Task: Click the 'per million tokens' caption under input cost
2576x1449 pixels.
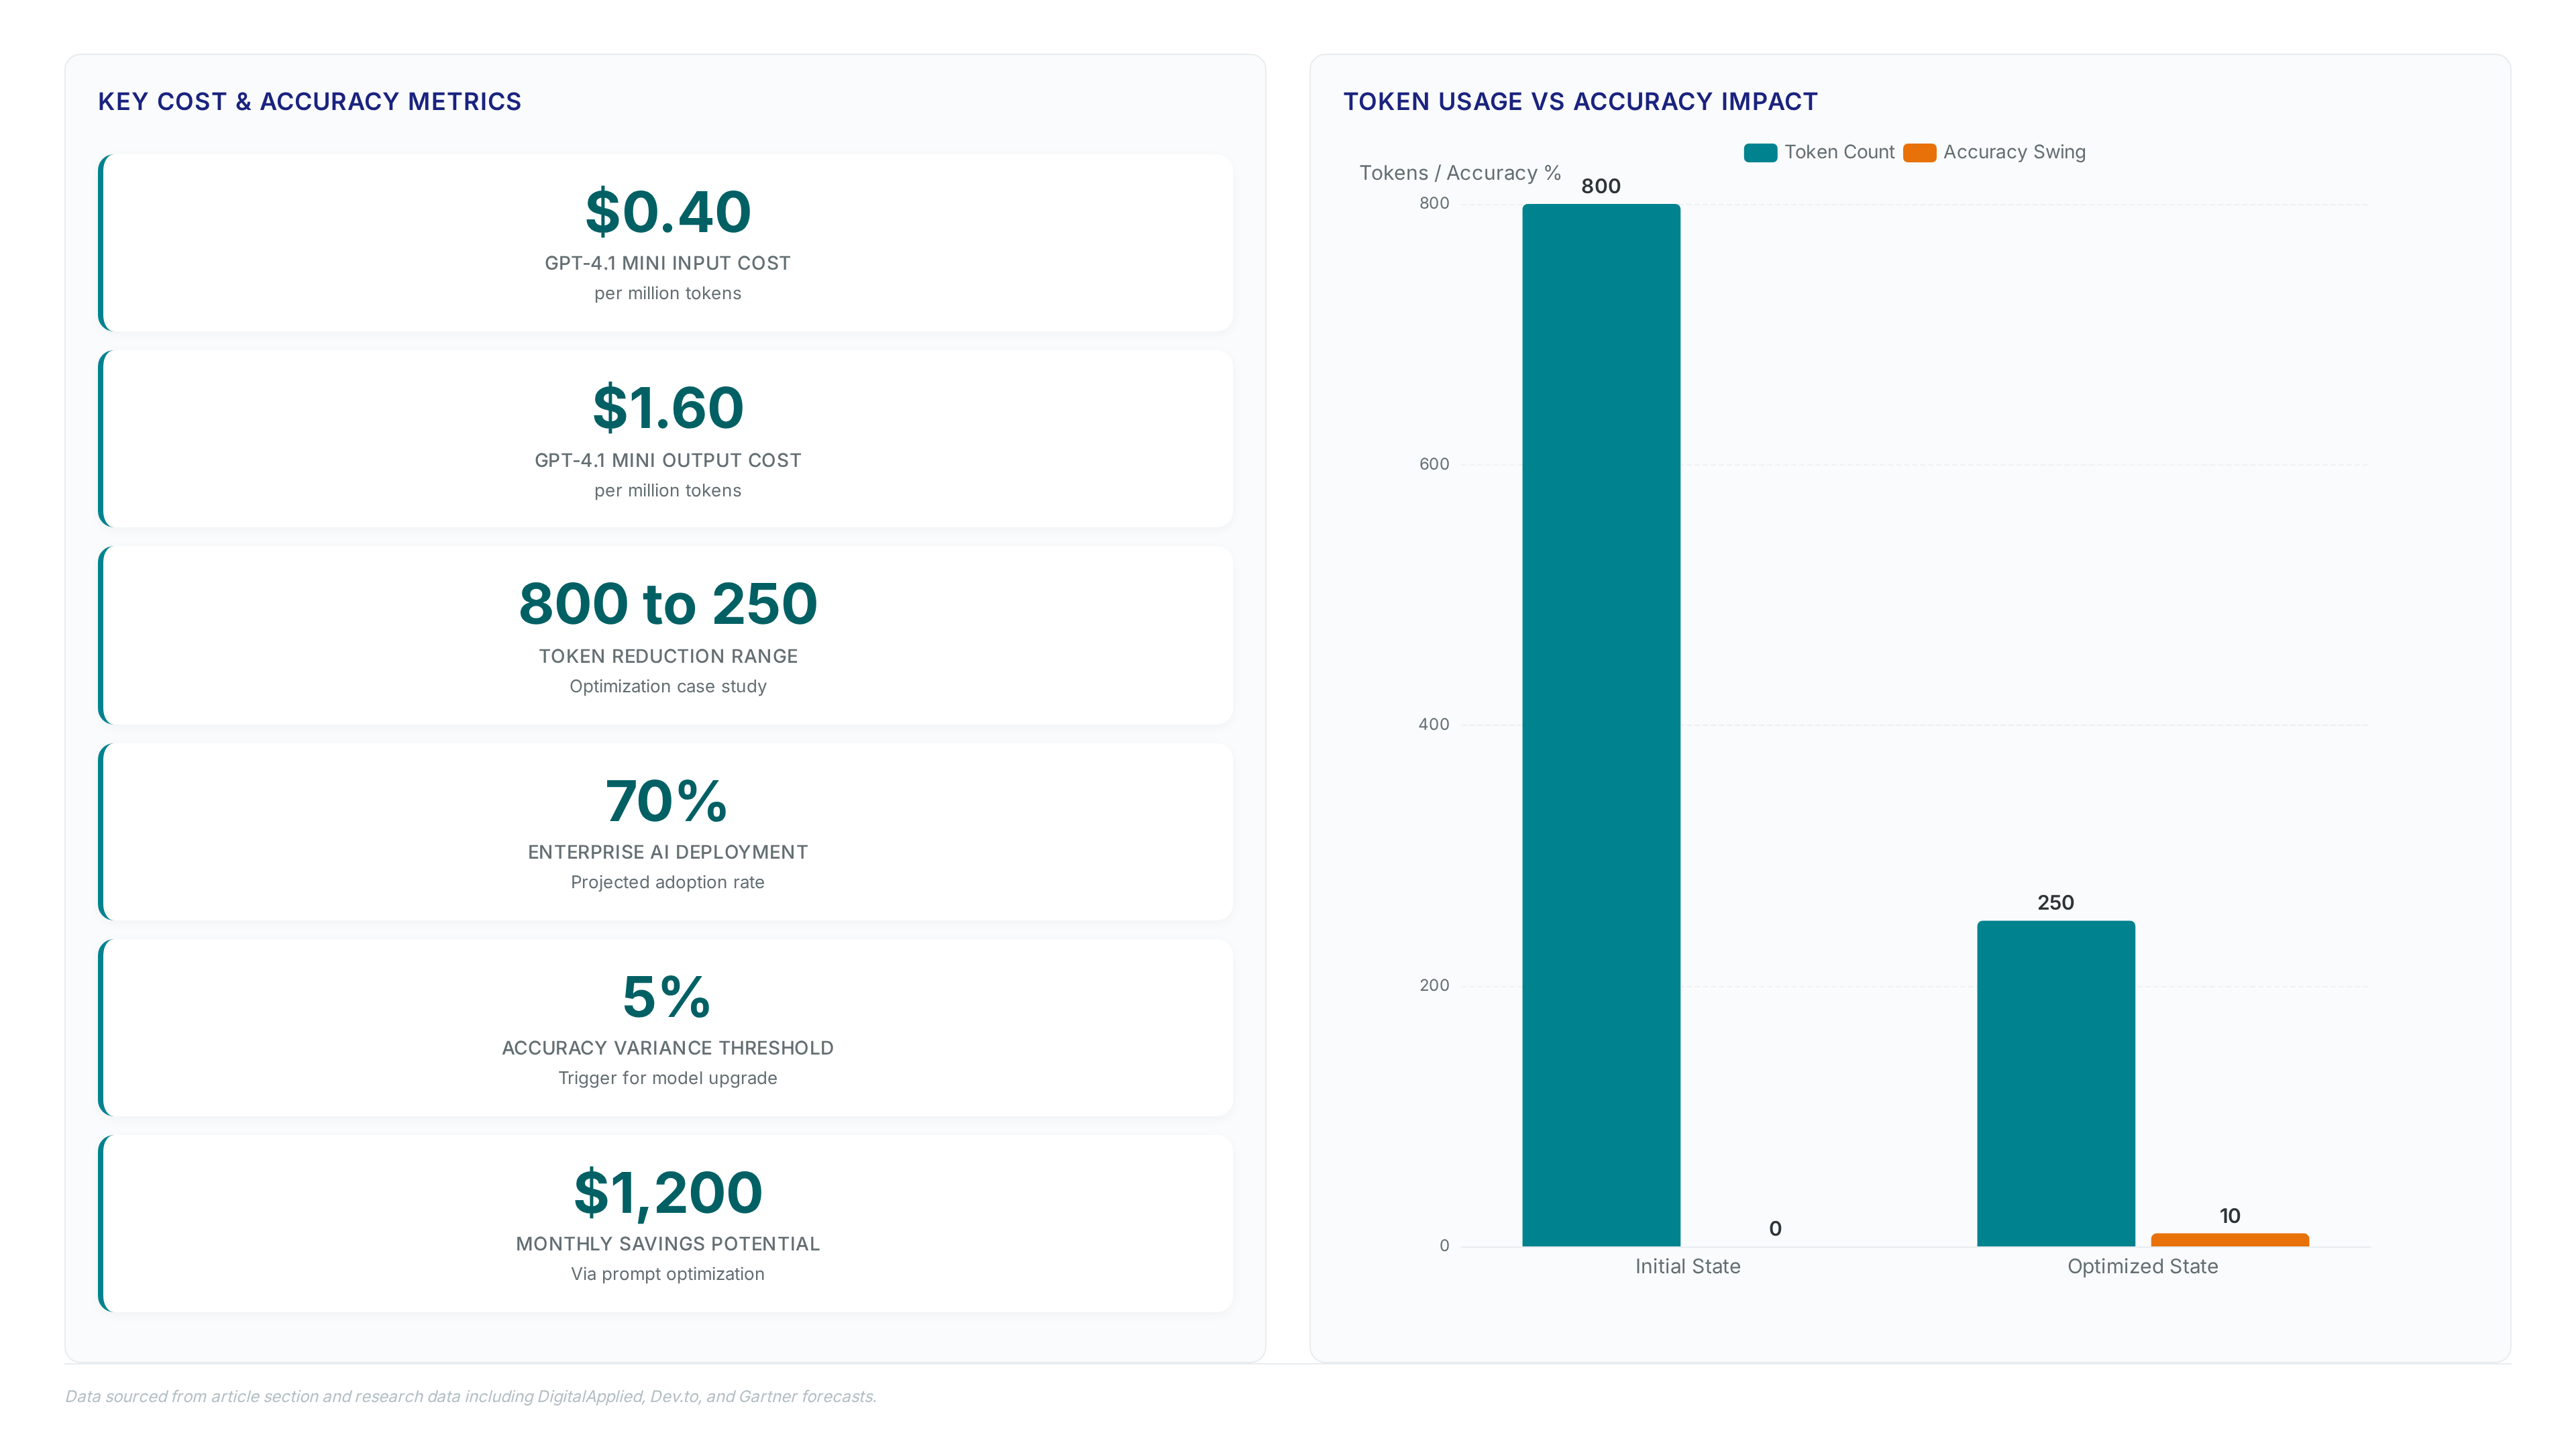Action: point(668,293)
